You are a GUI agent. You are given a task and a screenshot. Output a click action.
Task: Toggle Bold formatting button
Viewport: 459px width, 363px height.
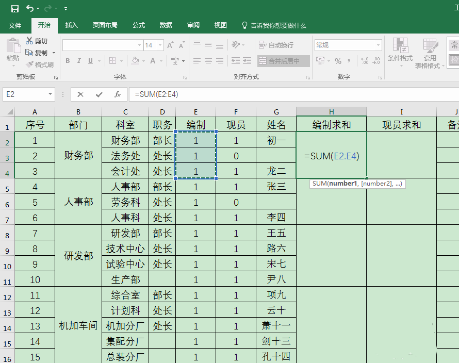click(68, 61)
